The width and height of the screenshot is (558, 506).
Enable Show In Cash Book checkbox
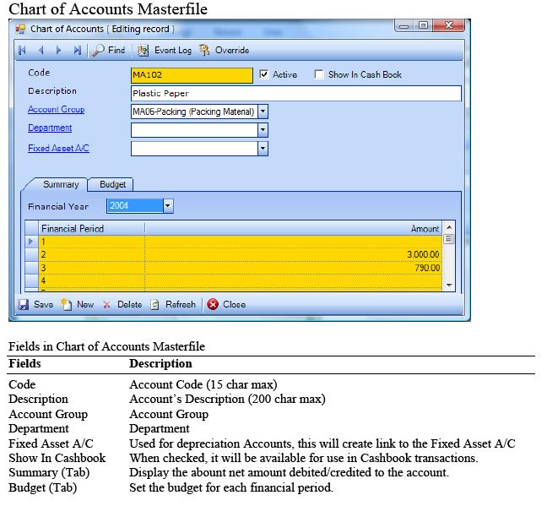(x=319, y=74)
